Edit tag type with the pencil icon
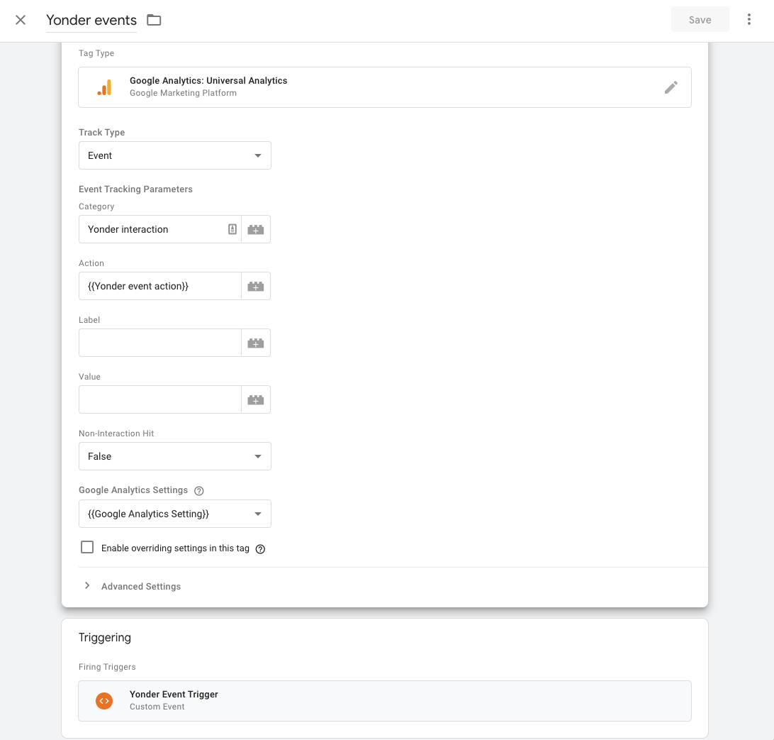774x740 pixels. (x=671, y=87)
